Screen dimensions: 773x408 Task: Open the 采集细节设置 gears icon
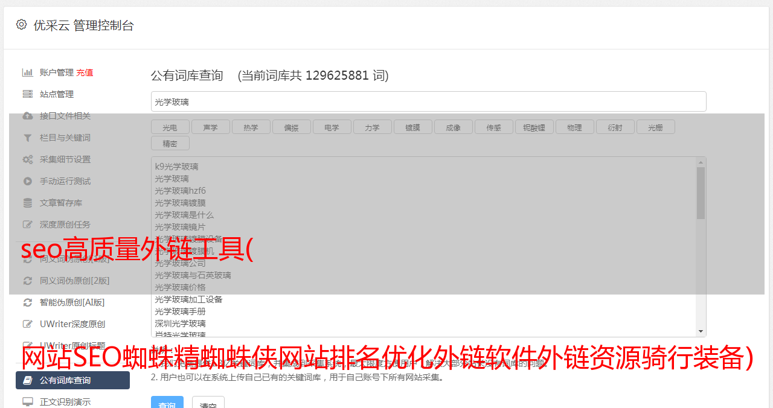[x=28, y=159]
